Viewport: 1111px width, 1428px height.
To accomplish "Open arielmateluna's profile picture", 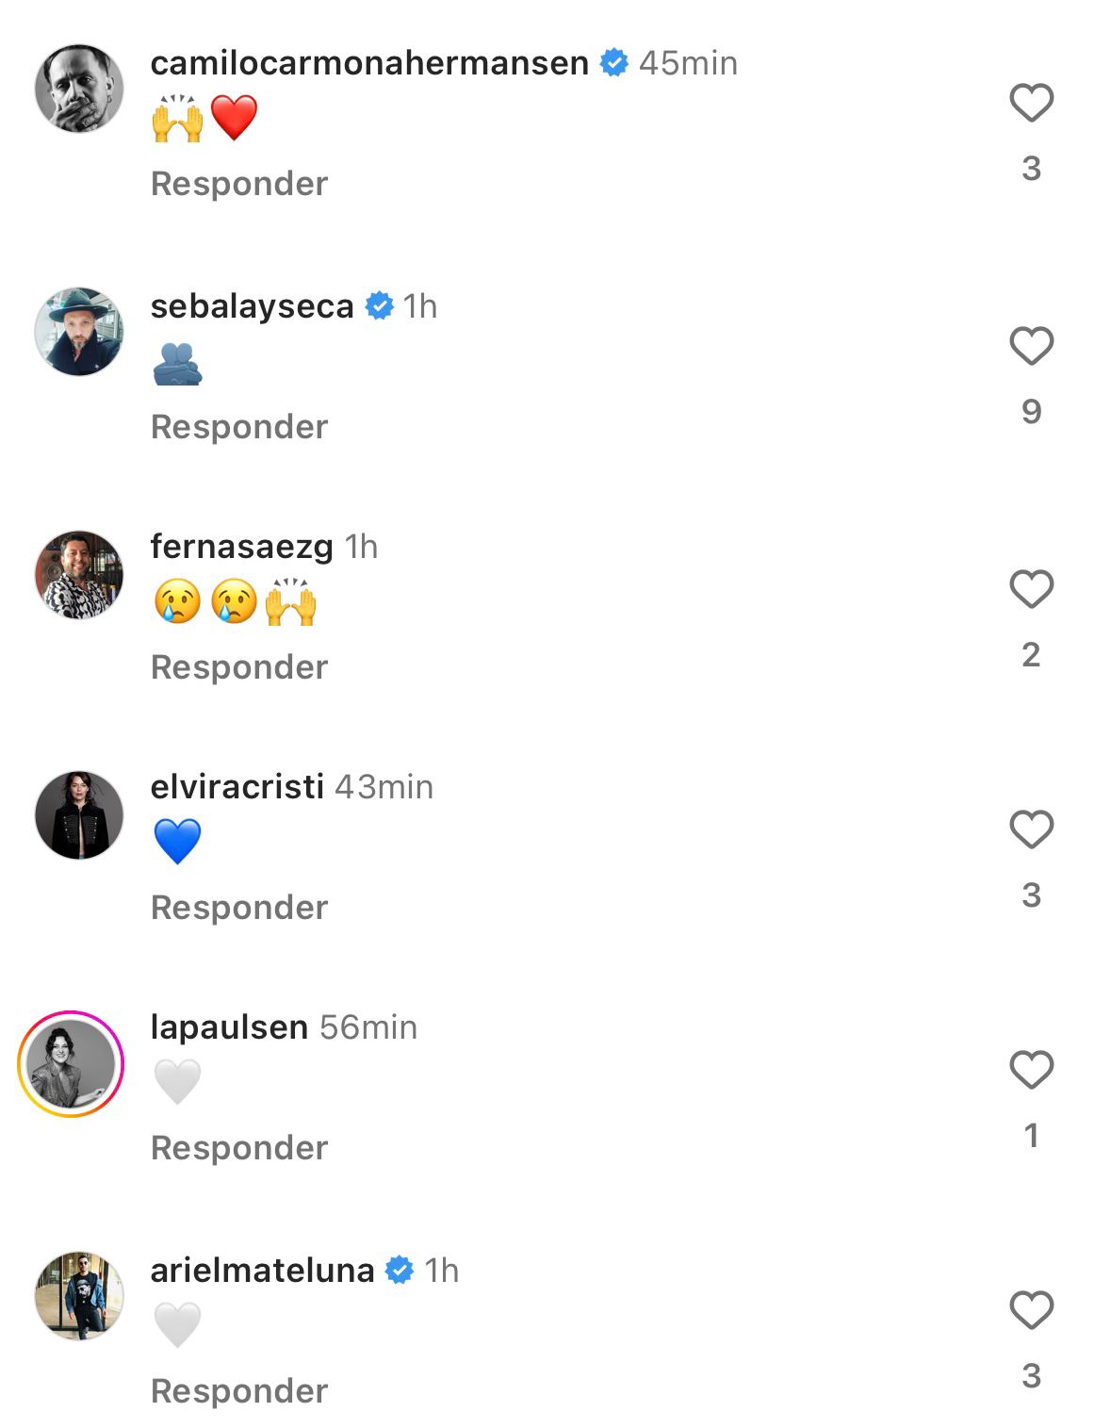I will pos(79,1296).
